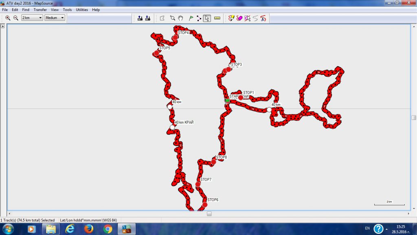The image size is (417, 235).
Task: Click the STOP4 waypoint marker
Action: click(x=175, y=38)
